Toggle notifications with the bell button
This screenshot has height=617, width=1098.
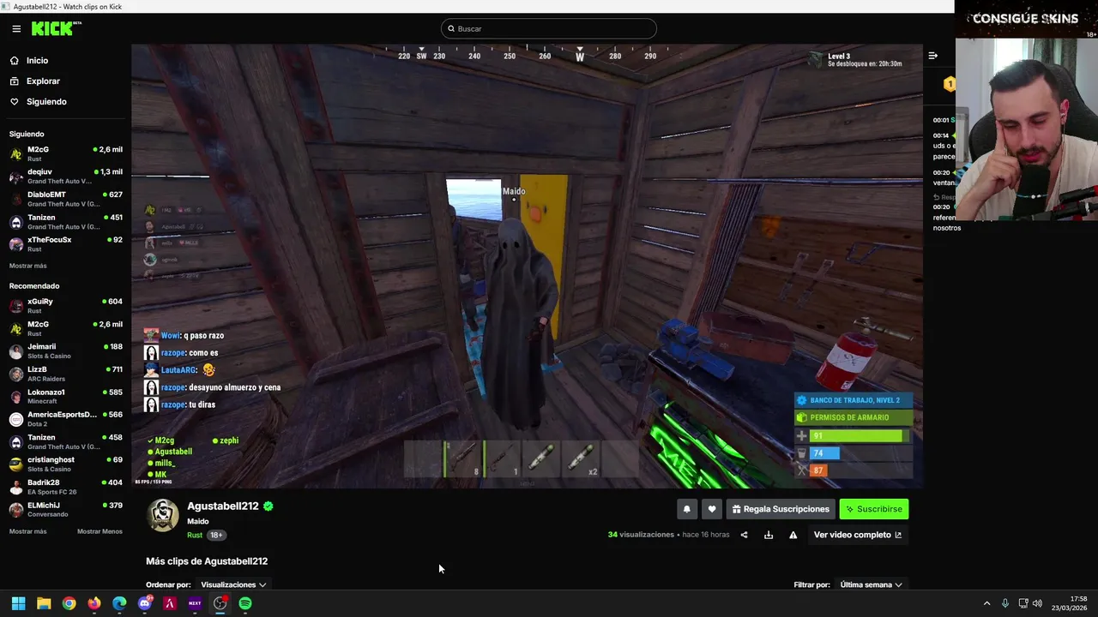pos(686,509)
